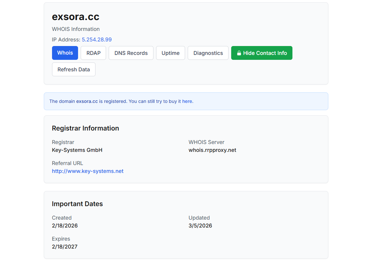View the Uptime tab
This screenshot has width=383, height=262.
tap(170, 53)
